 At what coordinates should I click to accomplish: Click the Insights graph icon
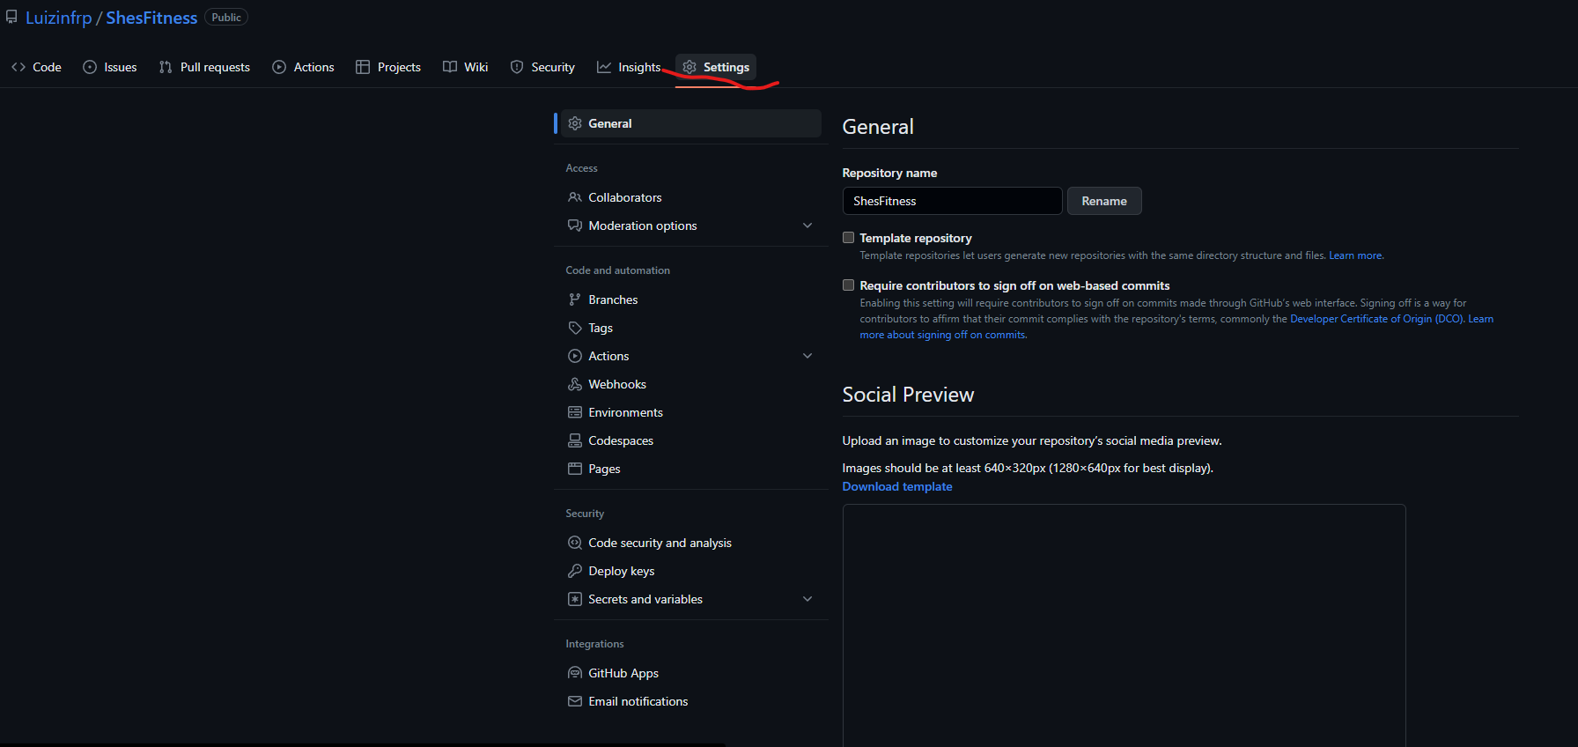click(x=604, y=67)
